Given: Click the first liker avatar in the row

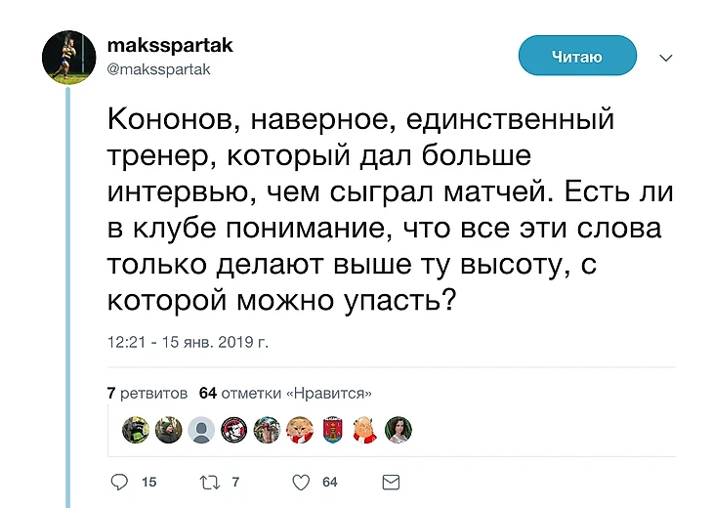Looking at the screenshot, I should 136,430.
